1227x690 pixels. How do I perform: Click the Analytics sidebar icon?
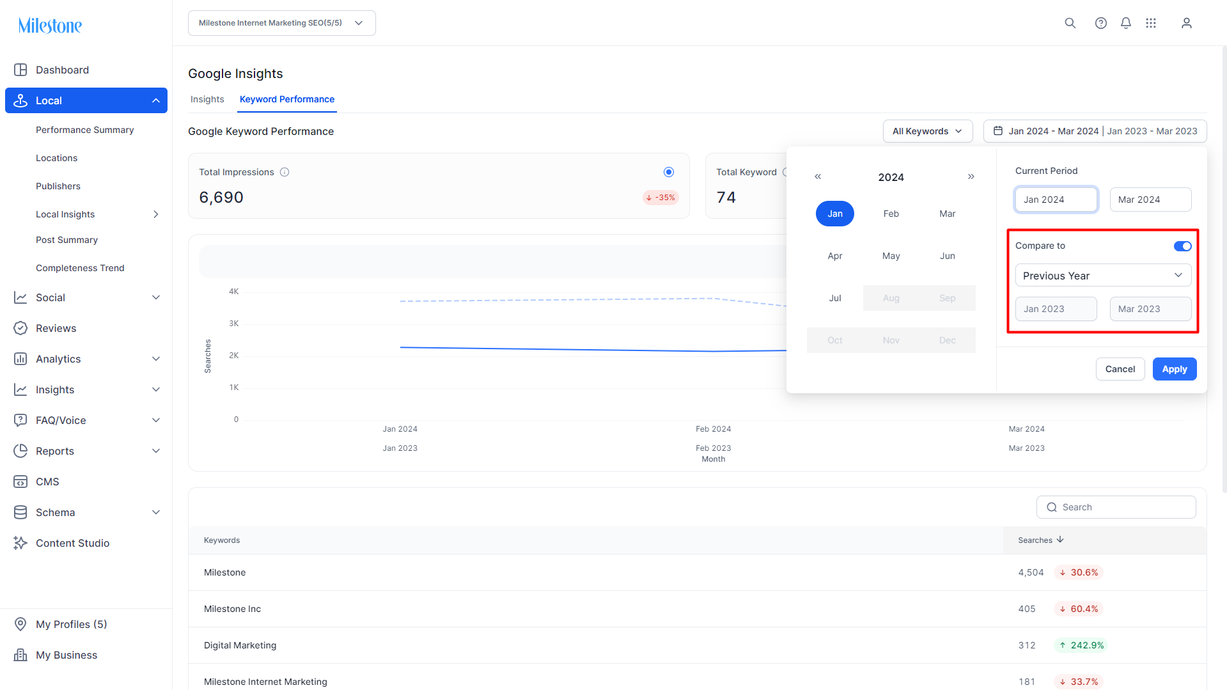[x=20, y=359]
